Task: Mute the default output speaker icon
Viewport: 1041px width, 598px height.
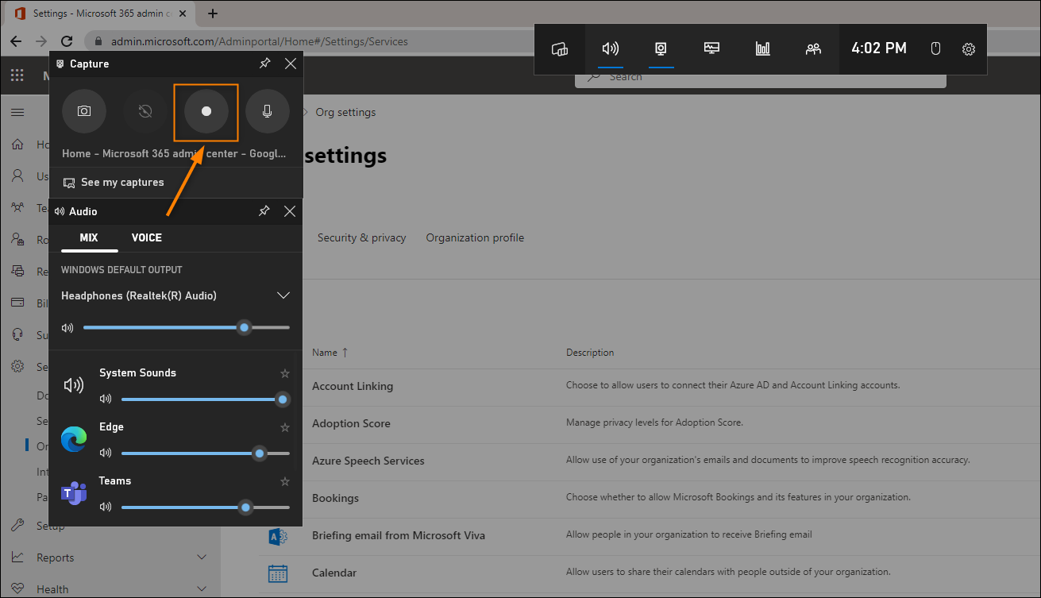Action: (x=67, y=327)
